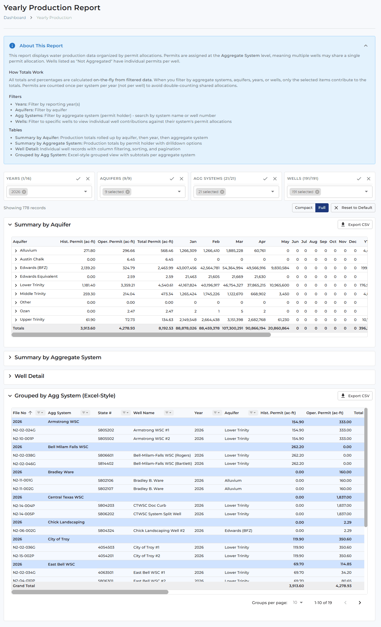Expand the Upper Trinity aquifer row

point(16,320)
